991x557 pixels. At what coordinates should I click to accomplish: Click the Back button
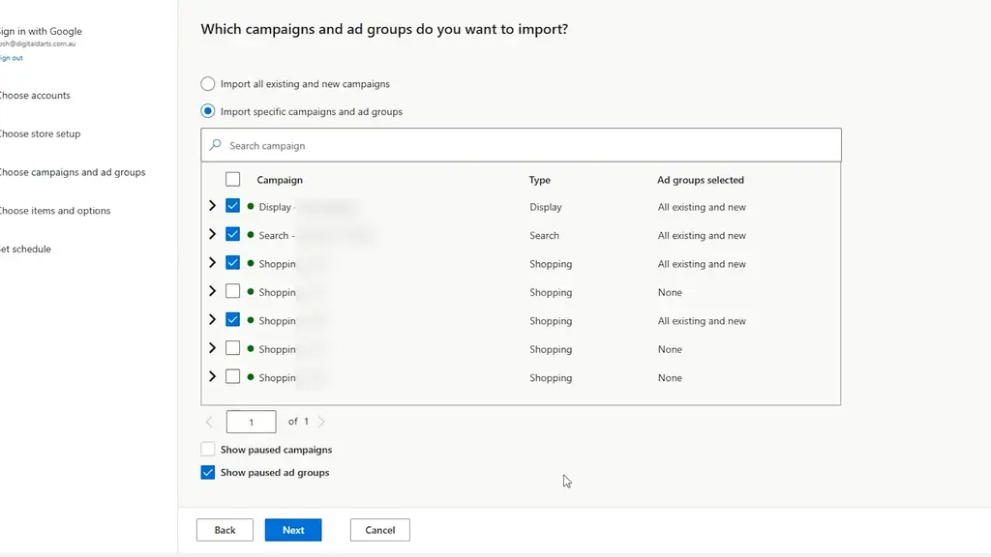pos(225,530)
